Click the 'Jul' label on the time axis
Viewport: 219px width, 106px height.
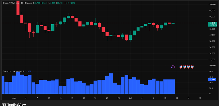point(130,98)
